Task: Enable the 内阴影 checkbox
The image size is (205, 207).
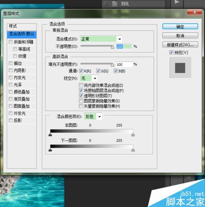Action: [x=11, y=70]
